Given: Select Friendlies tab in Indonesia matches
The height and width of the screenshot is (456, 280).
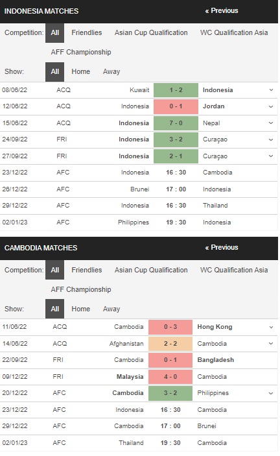Looking at the screenshot, I should click(x=87, y=32).
